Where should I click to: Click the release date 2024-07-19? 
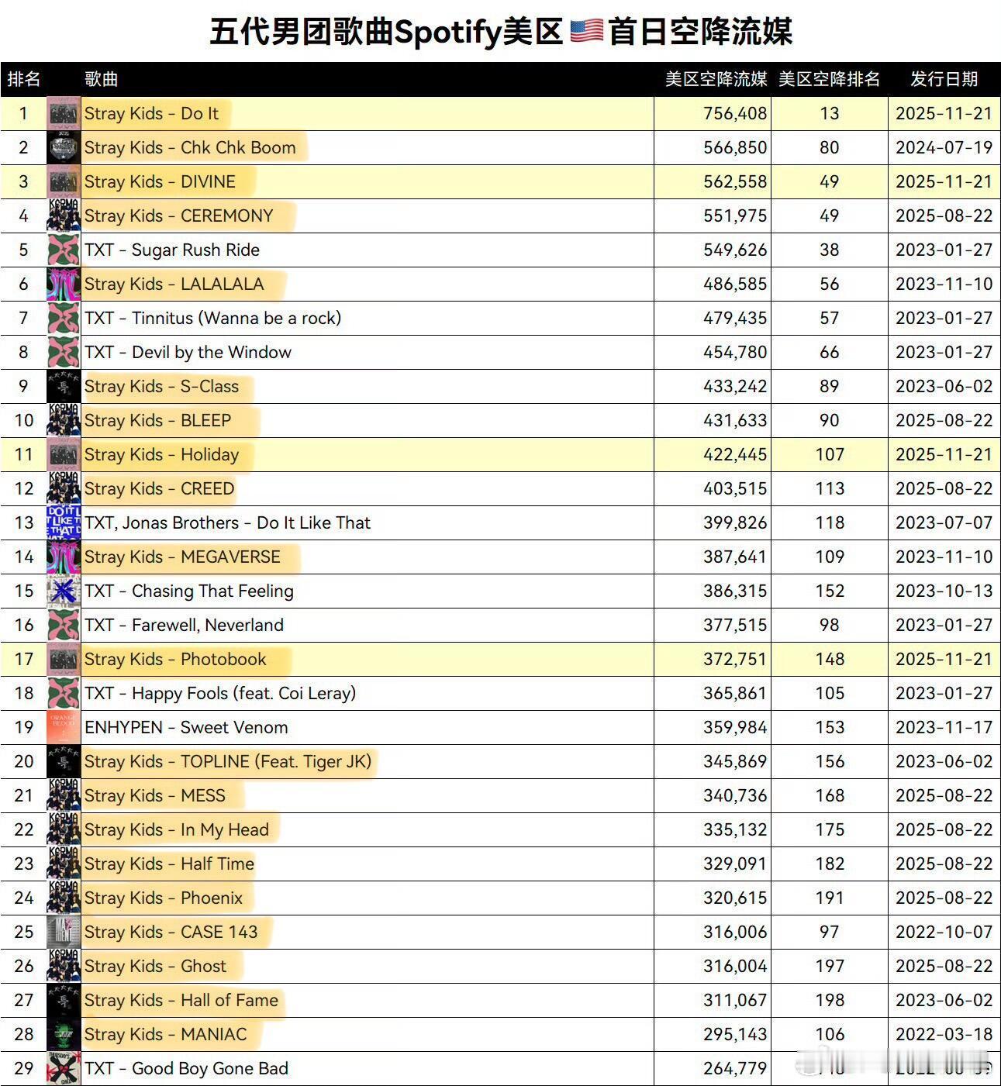pyautogui.click(x=944, y=147)
